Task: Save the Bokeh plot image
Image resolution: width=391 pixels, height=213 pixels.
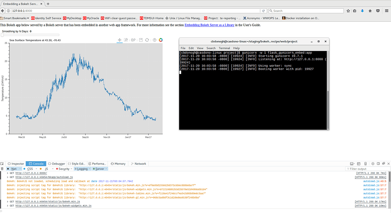Action: (x=141, y=40)
